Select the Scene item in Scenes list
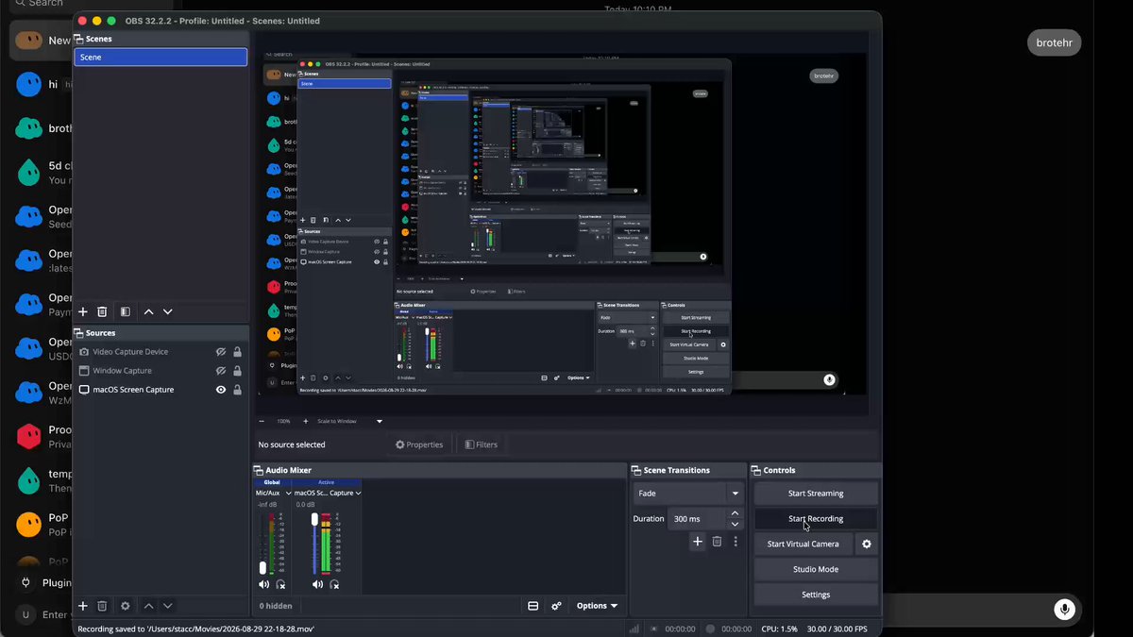The height and width of the screenshot is (637, 1133). click(161, 58)
